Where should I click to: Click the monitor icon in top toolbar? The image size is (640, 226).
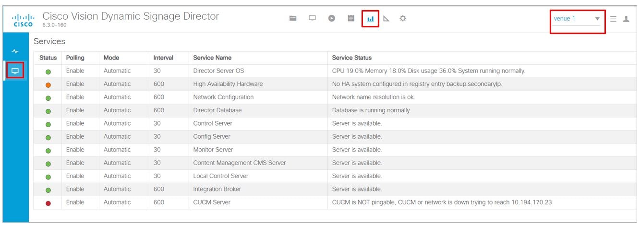coord(312,19)
